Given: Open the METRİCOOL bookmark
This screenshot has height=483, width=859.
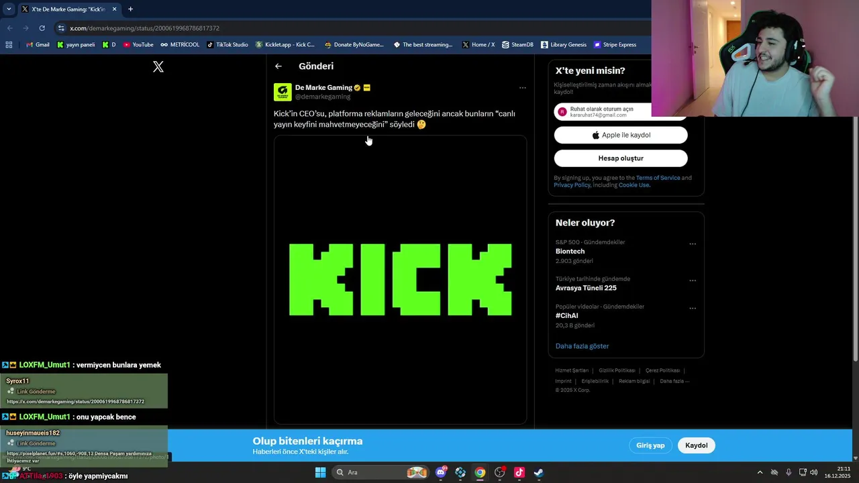Looking at the screenshot, I should click(180, 45).
